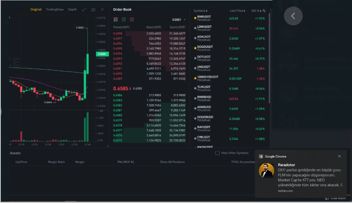Click the 0.6404 low label on chart
The image size is (352, 203).
coord(48,102)
